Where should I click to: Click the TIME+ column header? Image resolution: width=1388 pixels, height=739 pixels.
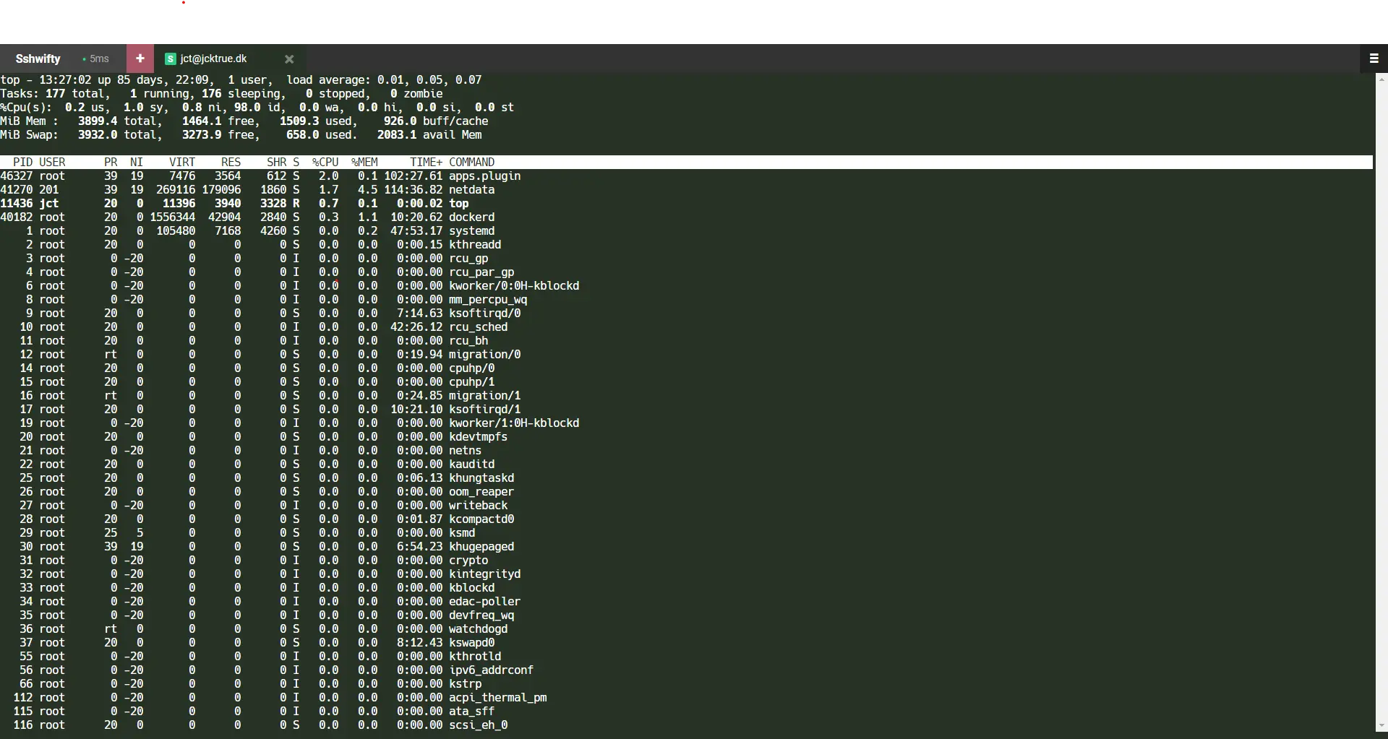(426, 163)
